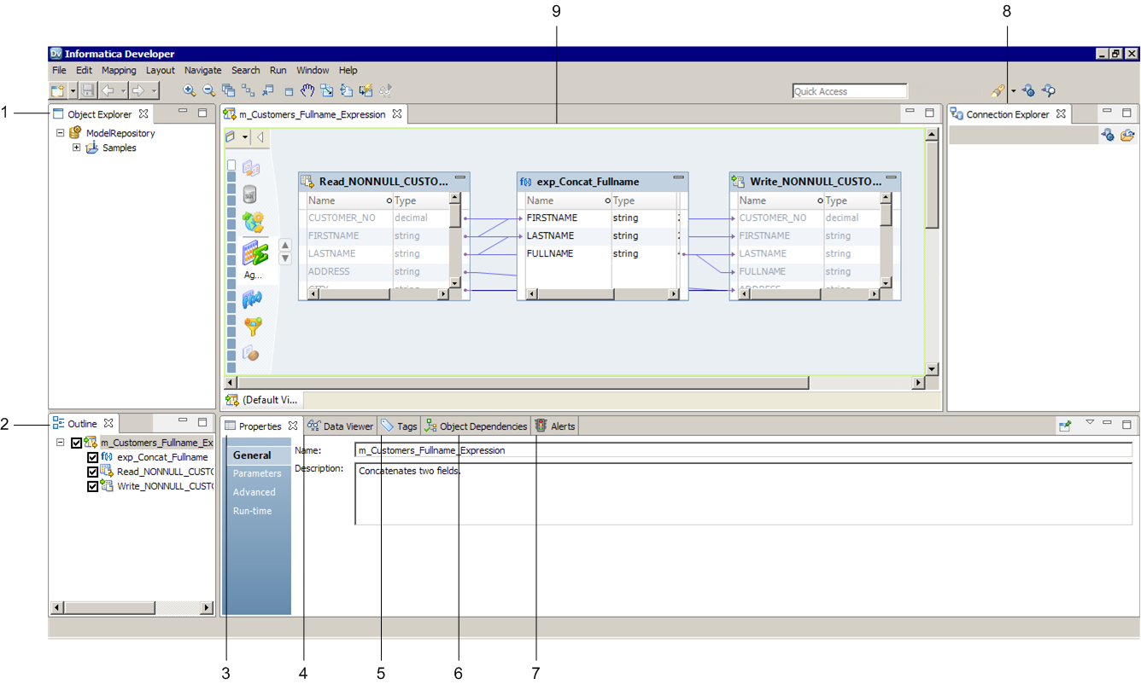Click the zoom out magnifier icon
The width and height of the screenshot is (1141, 684).
point(208,90)
